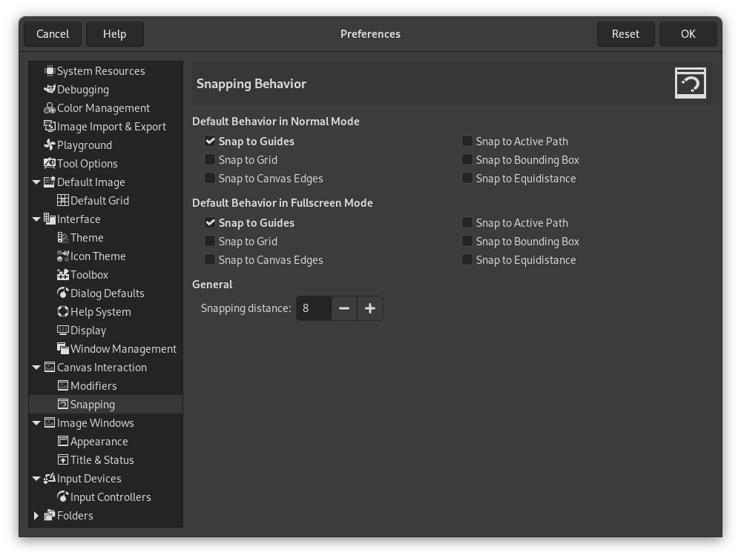Disable Snap to Guides in Fullscreen Mode

point(209,222)
